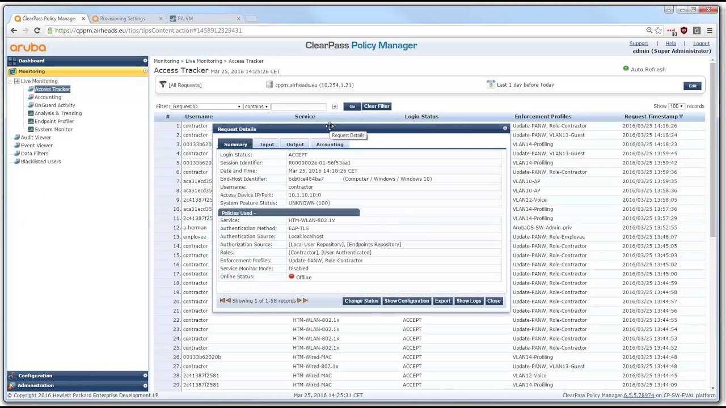Go back in browser history
This screenshot has width=726, height=408.
click(x=14, y=31)
